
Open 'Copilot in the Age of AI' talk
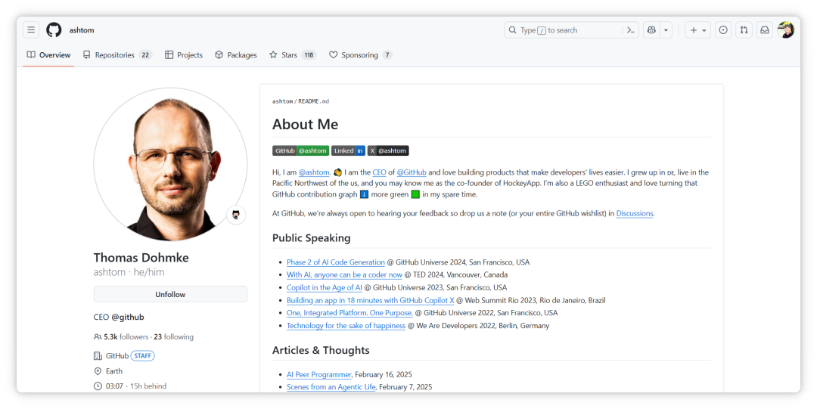pos(324,287)
